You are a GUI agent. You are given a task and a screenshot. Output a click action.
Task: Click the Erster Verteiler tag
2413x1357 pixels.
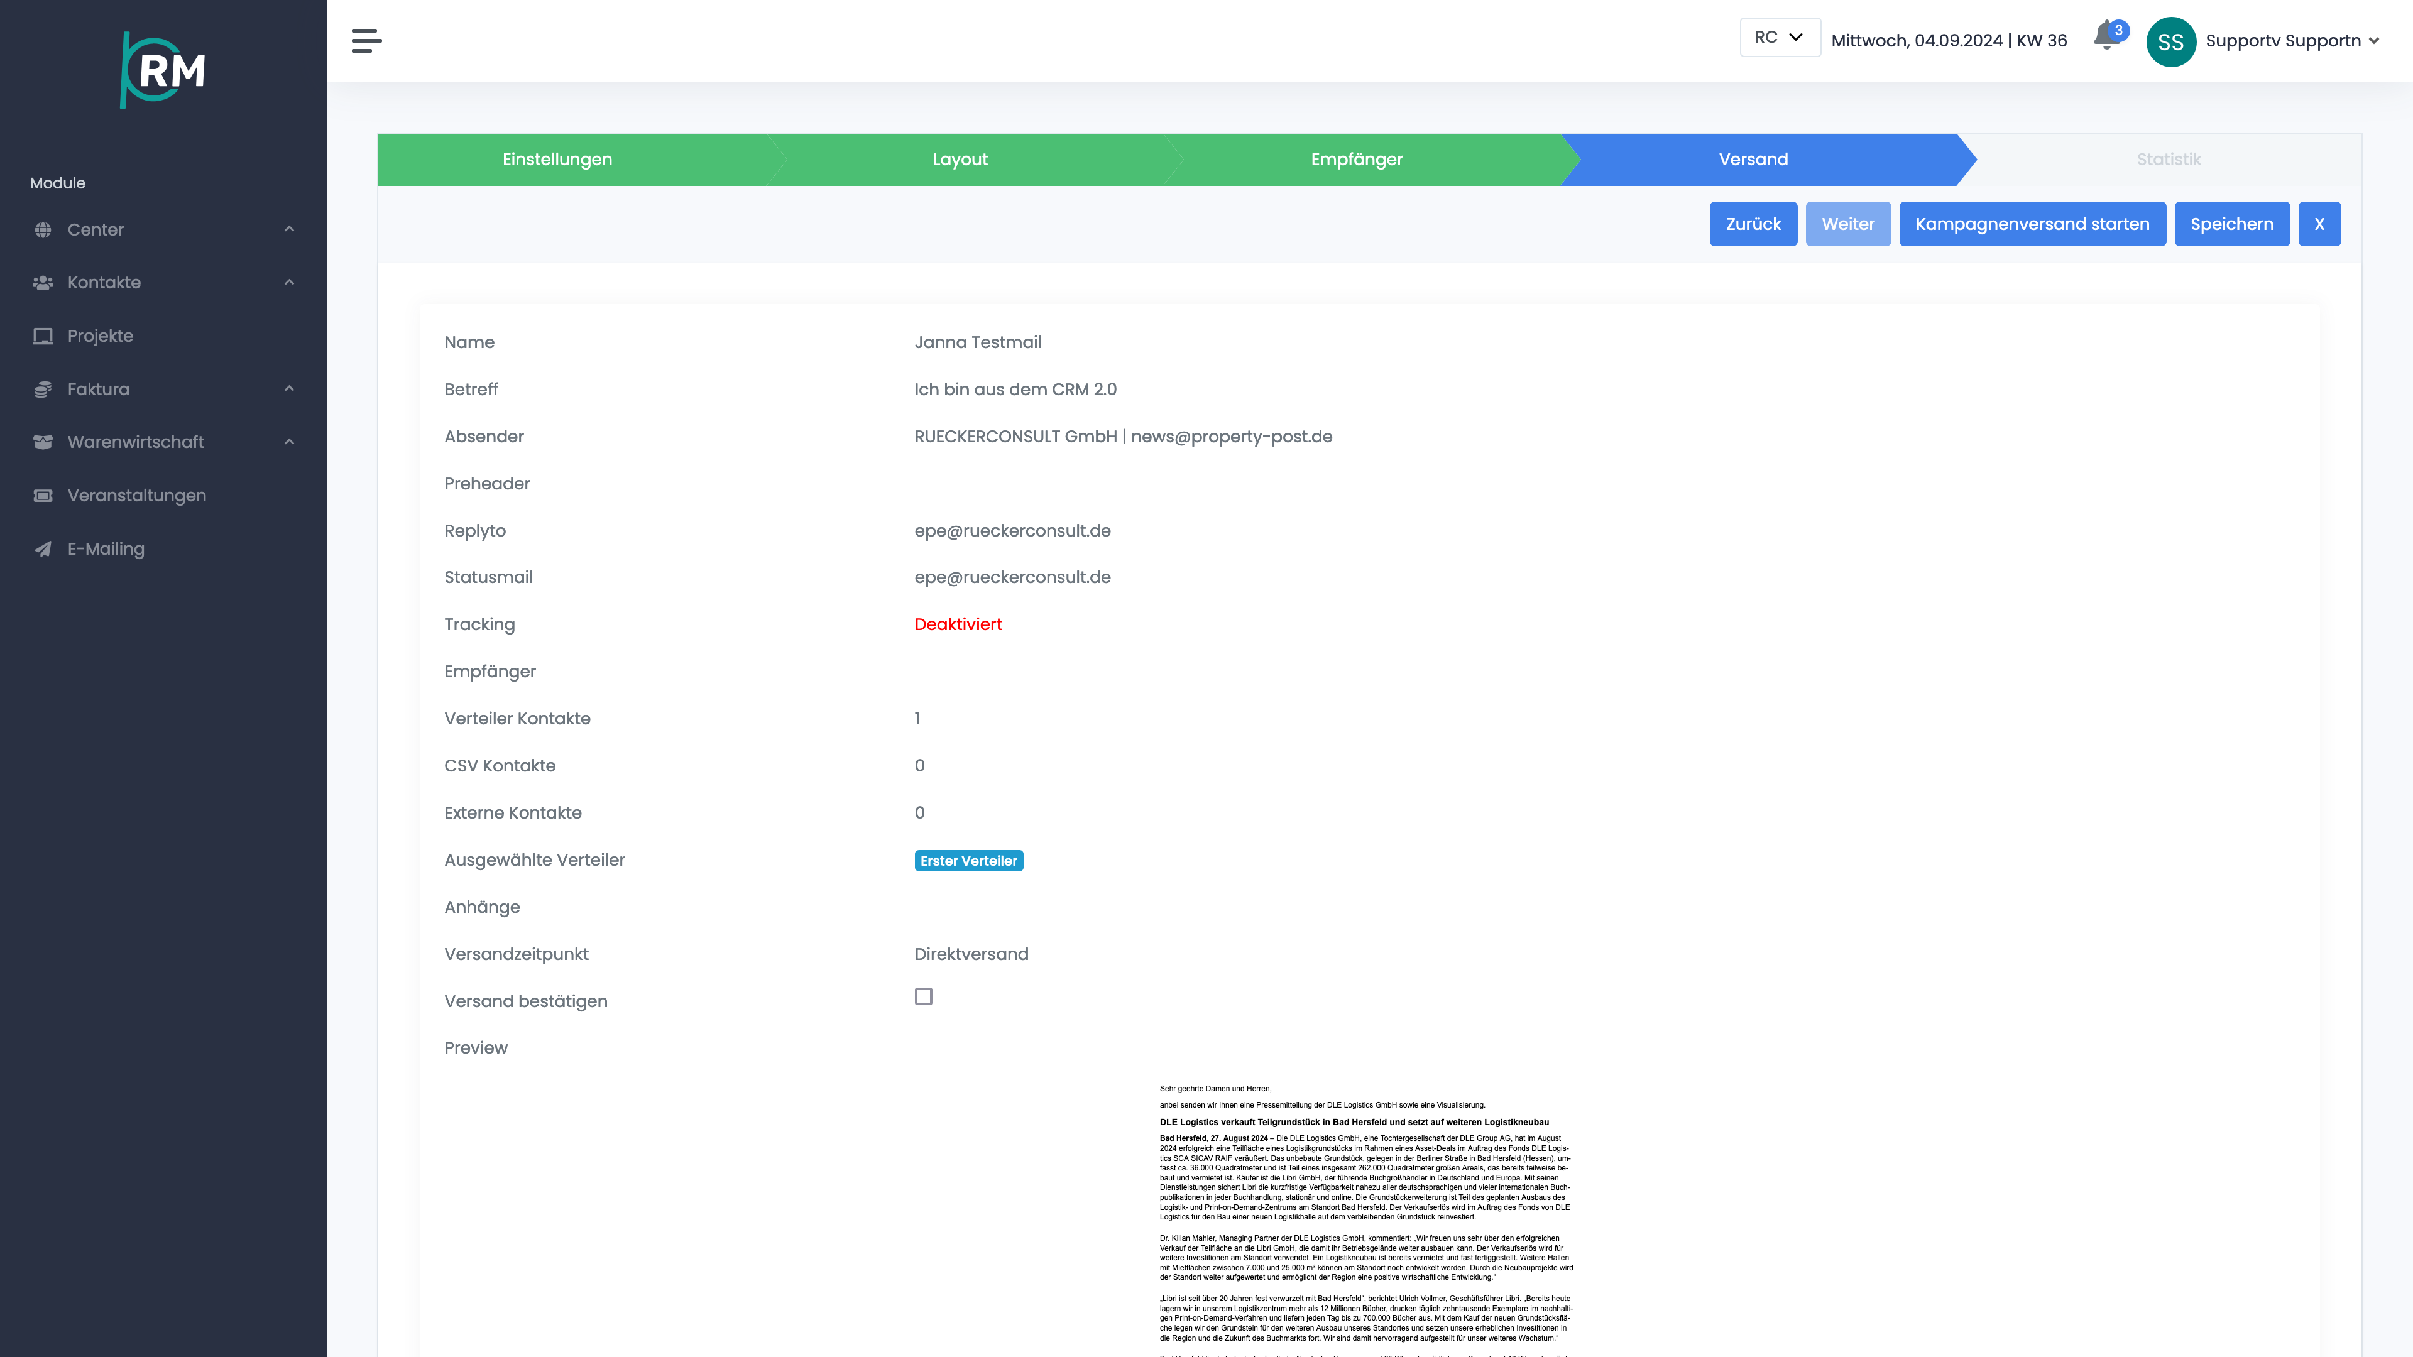point(968,861)
